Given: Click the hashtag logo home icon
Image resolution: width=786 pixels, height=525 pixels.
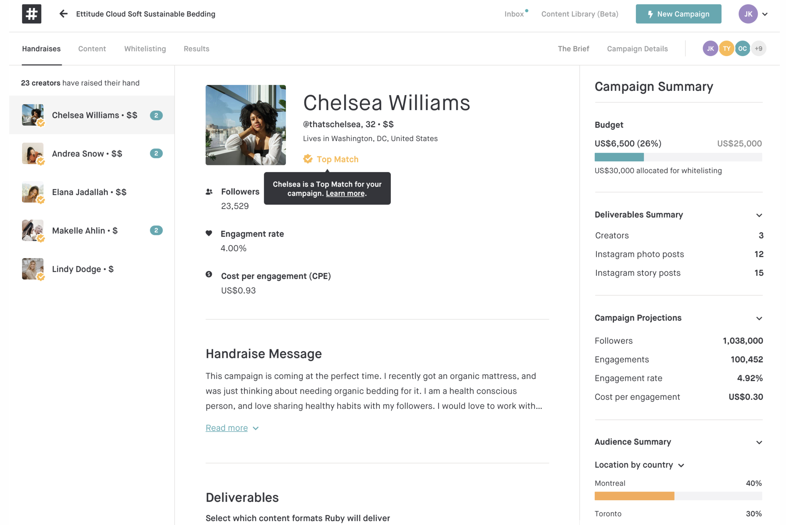Looking at the screenshot, I should coord(32,14).
